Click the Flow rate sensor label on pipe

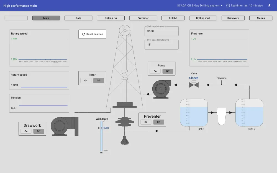pos(222,78)
